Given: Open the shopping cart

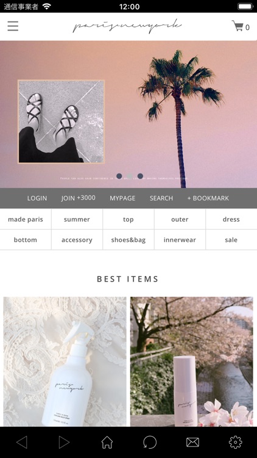Looking at the screenshot, I should pyautogui.click(x=241, y=26).
